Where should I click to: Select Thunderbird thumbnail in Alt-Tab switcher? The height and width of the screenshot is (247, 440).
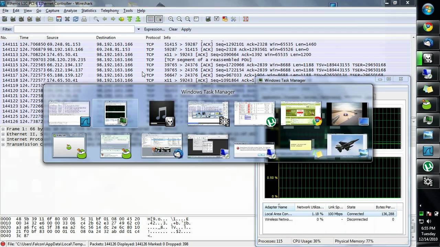tap(162, 145)
